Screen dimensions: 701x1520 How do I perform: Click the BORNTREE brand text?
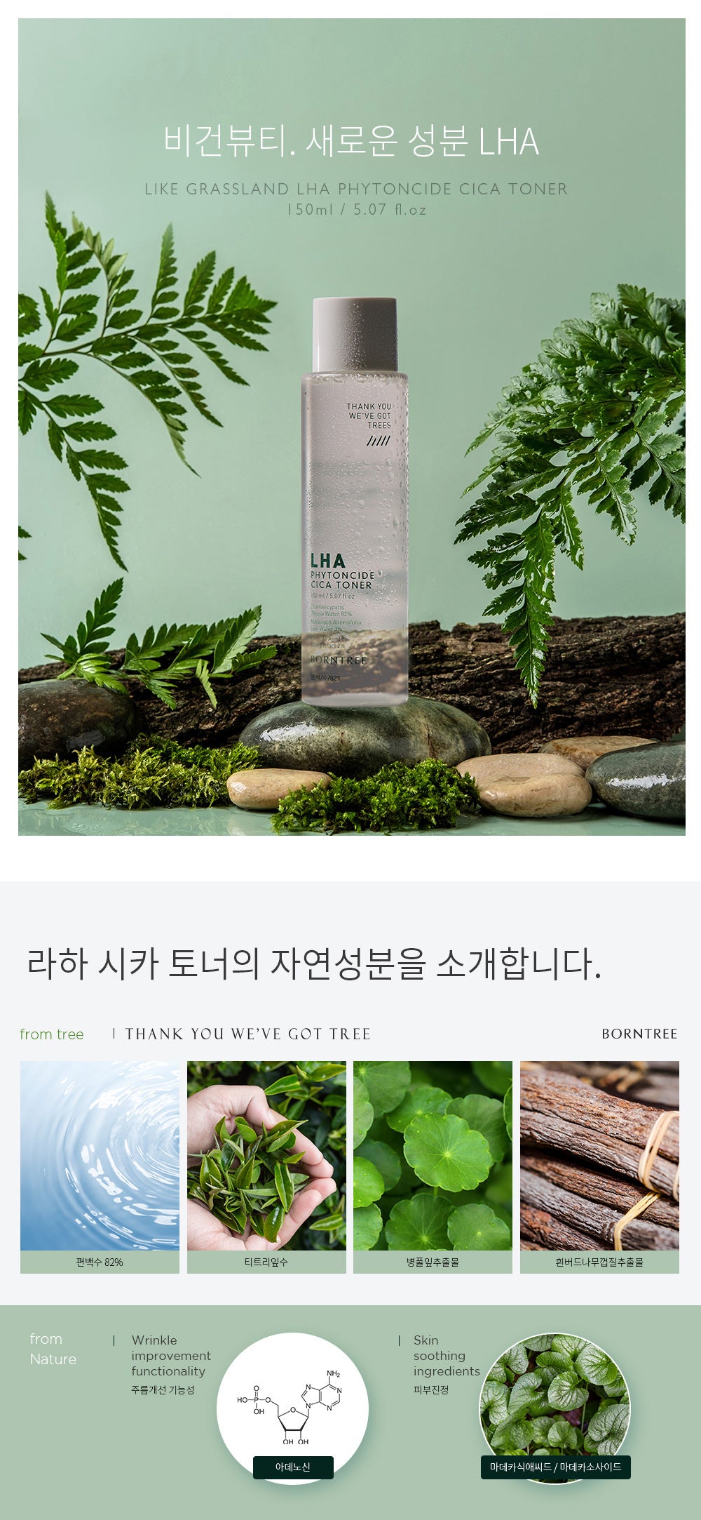[639, 1034]
